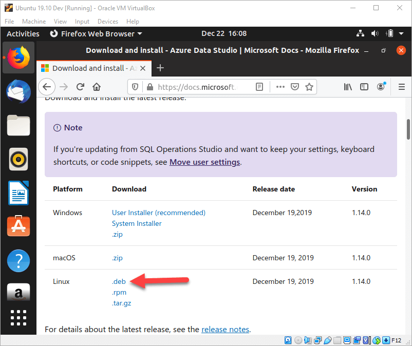Open the VirtualBox Help menu
The image size is (412, 346).
coord(133,22)
